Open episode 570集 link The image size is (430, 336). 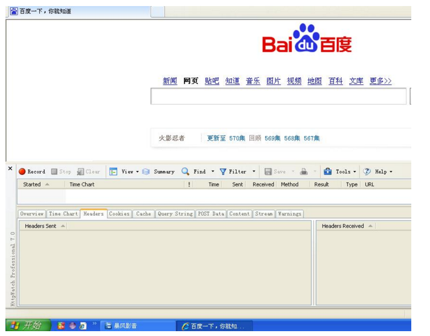pyautogui.click(x=237, y=138)
